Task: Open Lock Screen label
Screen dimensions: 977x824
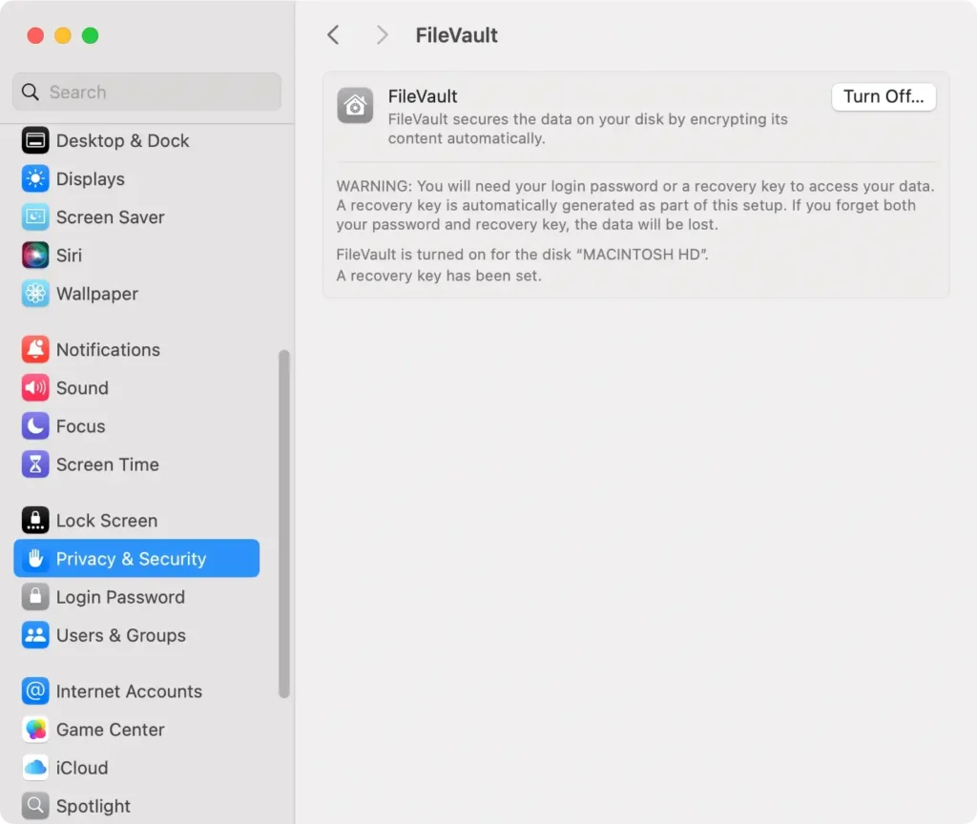Action: pyautogui.click(x=107, y=520)
